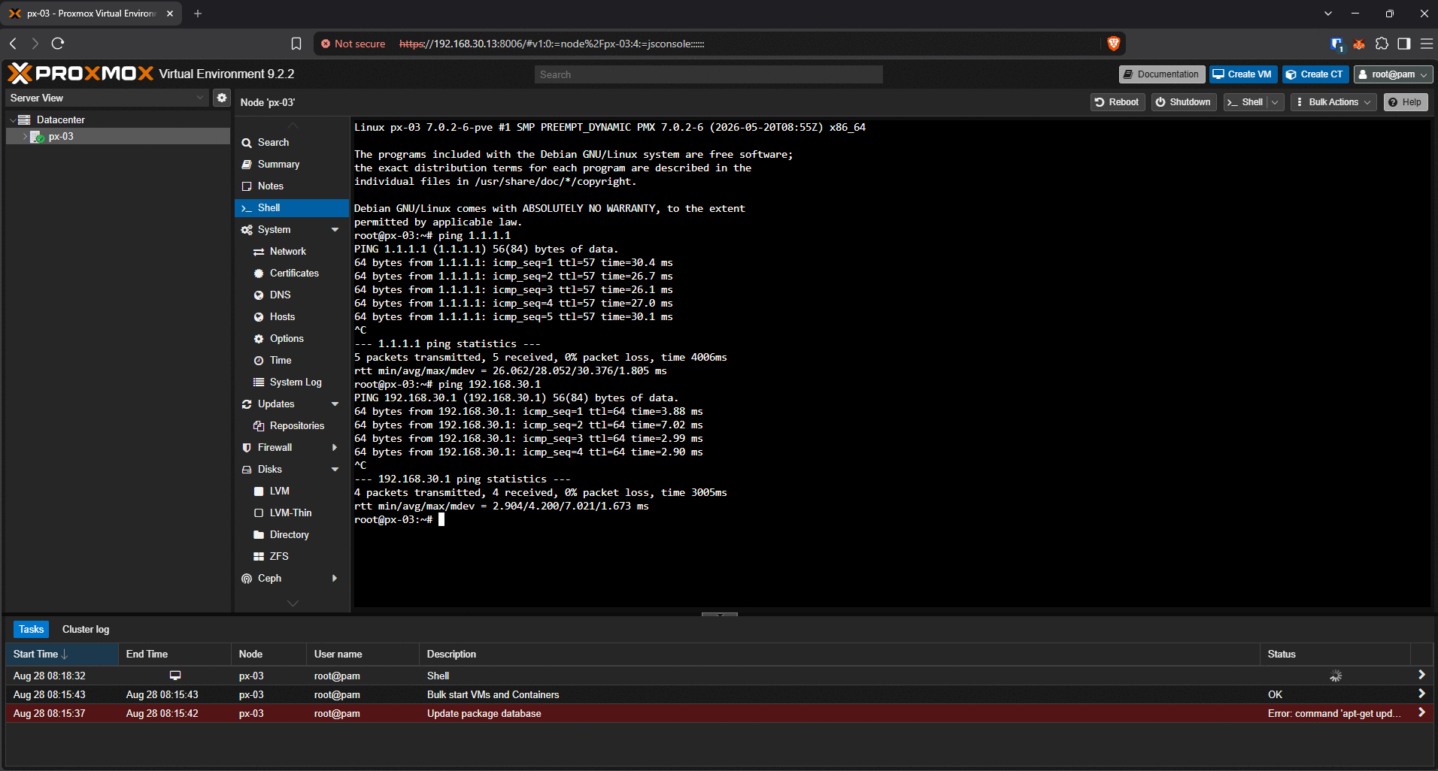Open the Notes section
This screenshot has height=771, width=1438.
tap(271, 186)
